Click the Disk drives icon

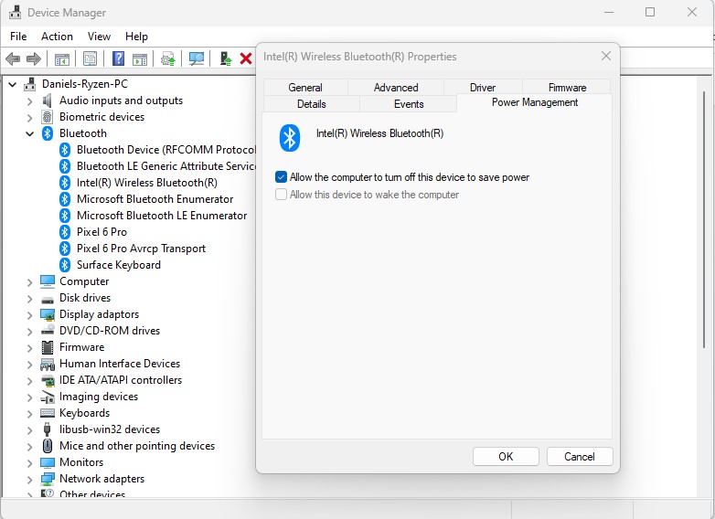[x=48, y=300]
